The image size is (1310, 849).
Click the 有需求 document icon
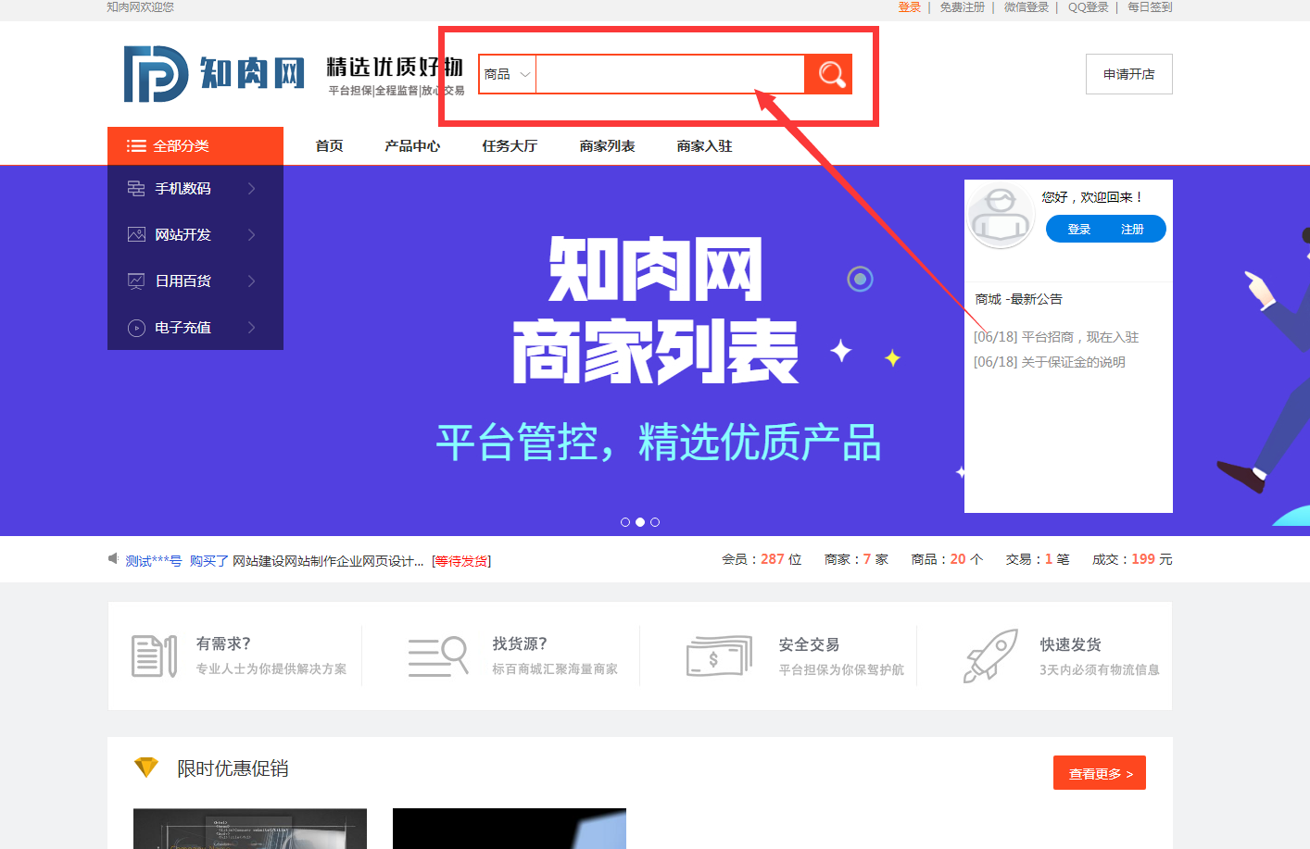point(154,656)
